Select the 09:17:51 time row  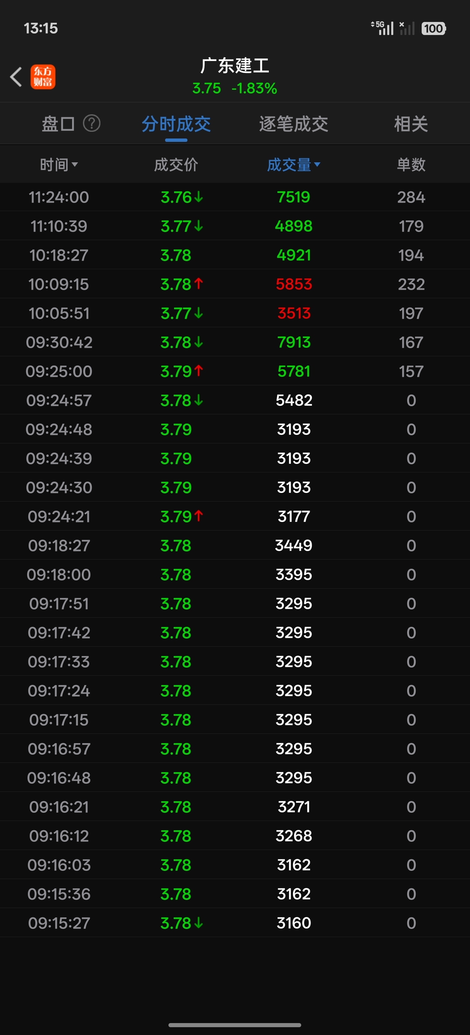point(235,603)
